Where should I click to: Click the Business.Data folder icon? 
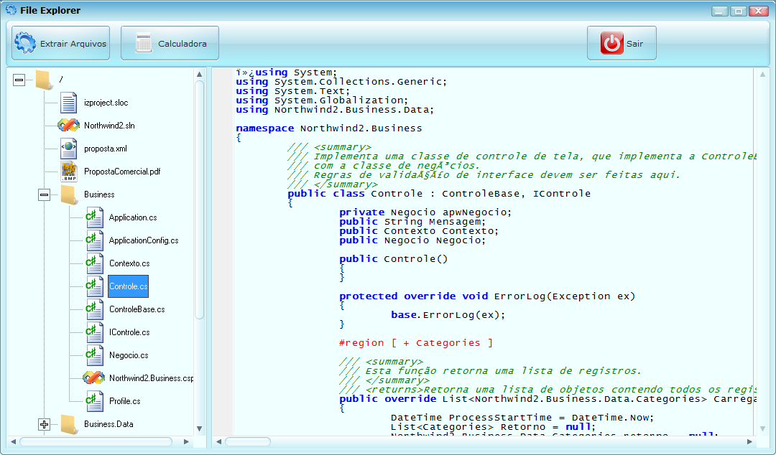pyautogui.click(x=69, y=424)
